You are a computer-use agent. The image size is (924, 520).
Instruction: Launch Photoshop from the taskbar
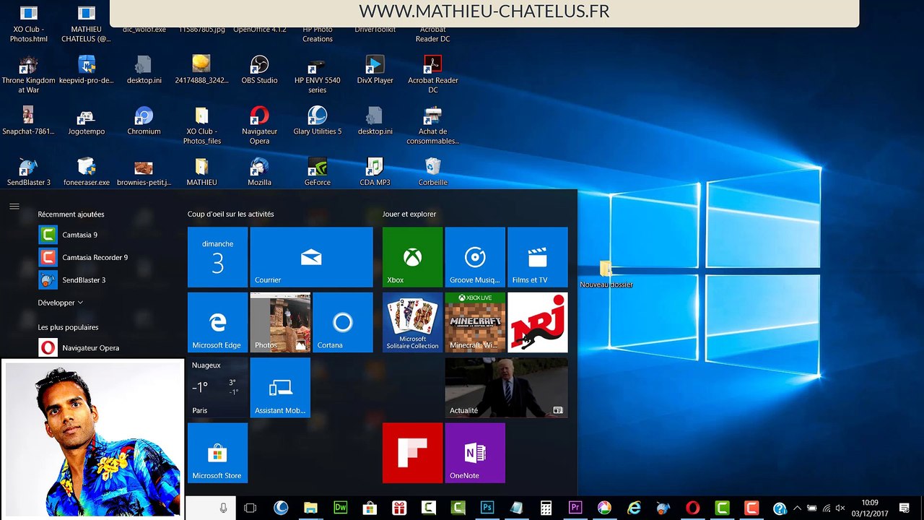487,508
